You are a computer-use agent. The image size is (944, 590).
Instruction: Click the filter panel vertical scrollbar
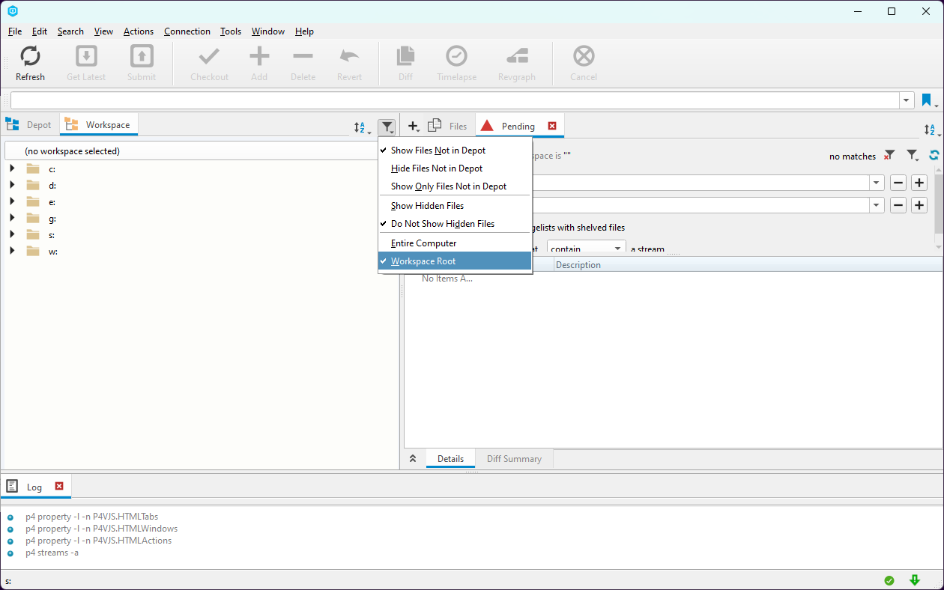tap(939, 208)
